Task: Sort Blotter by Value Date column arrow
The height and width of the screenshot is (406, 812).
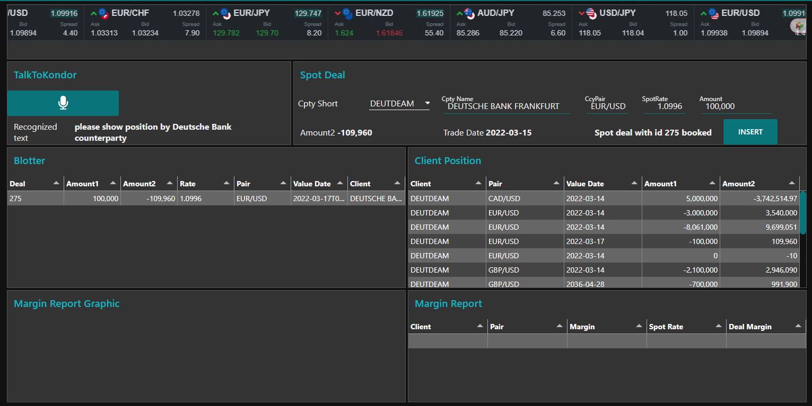Action: (340, 183)
